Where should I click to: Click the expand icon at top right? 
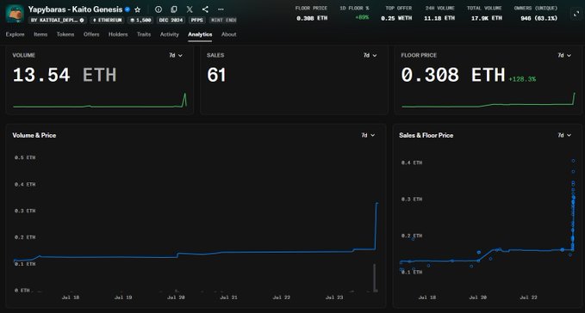point(576,14)
